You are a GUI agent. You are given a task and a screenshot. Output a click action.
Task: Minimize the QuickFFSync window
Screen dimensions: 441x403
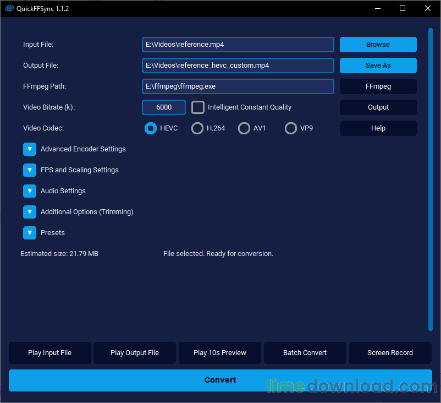378,8
